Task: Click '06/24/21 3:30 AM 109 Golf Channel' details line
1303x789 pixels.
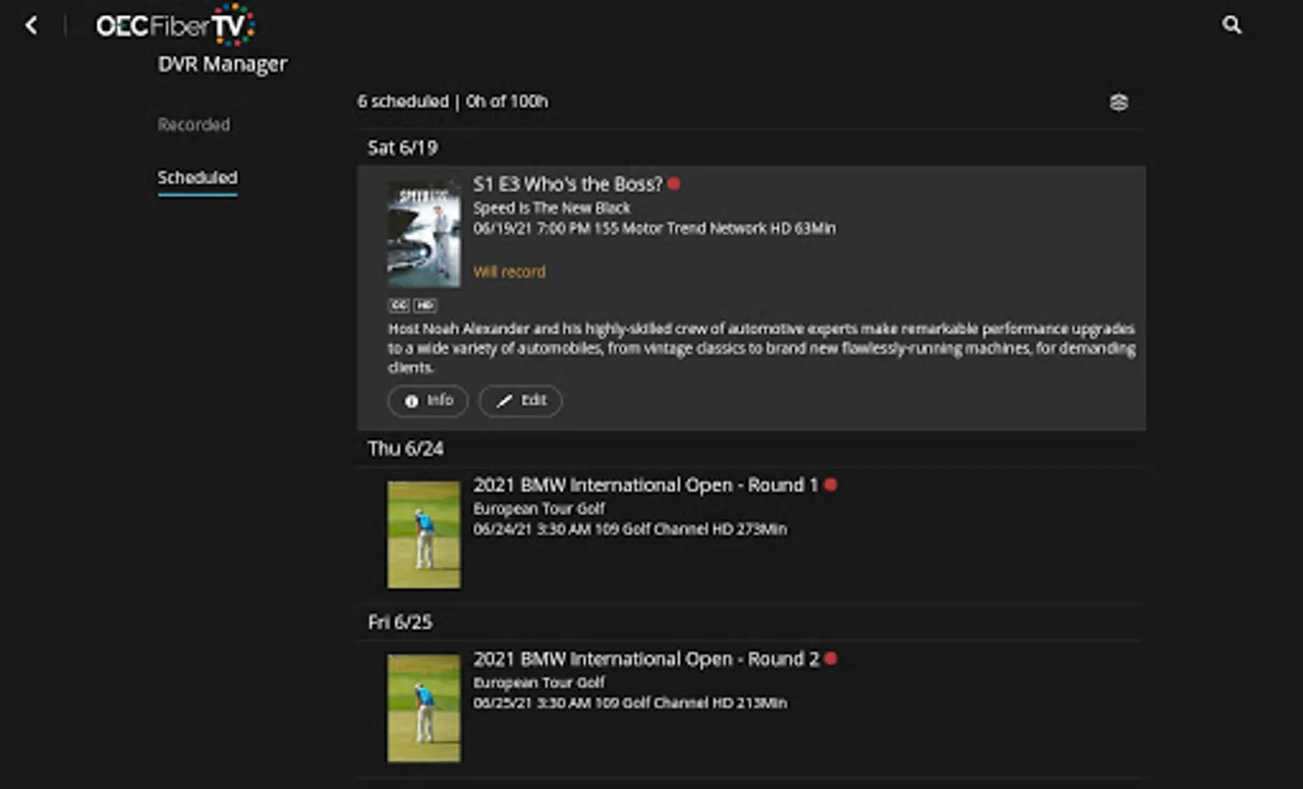Action: coord(630,530)
